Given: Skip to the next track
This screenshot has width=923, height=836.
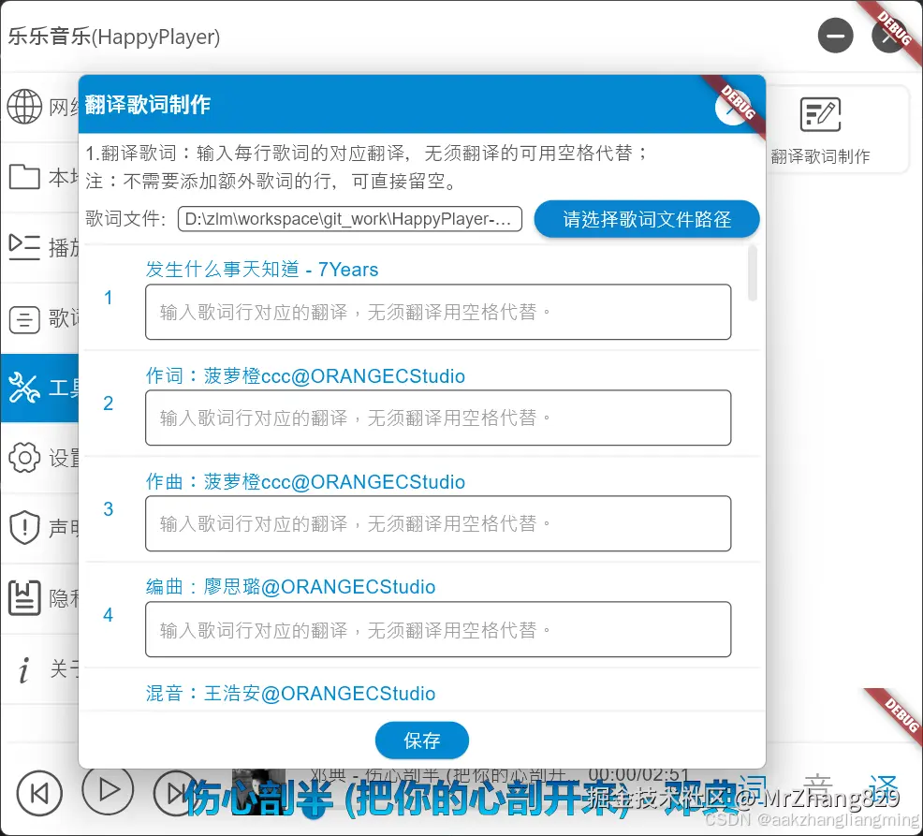Looking at the screenshot, I should [175, 793].
